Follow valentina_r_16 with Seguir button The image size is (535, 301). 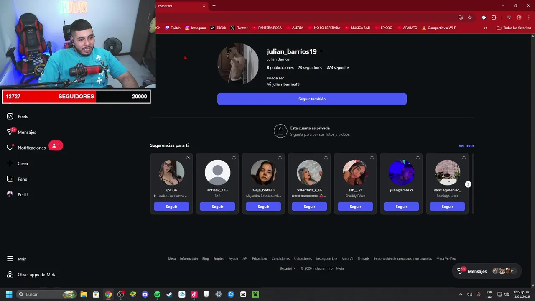tap(309, 207)
